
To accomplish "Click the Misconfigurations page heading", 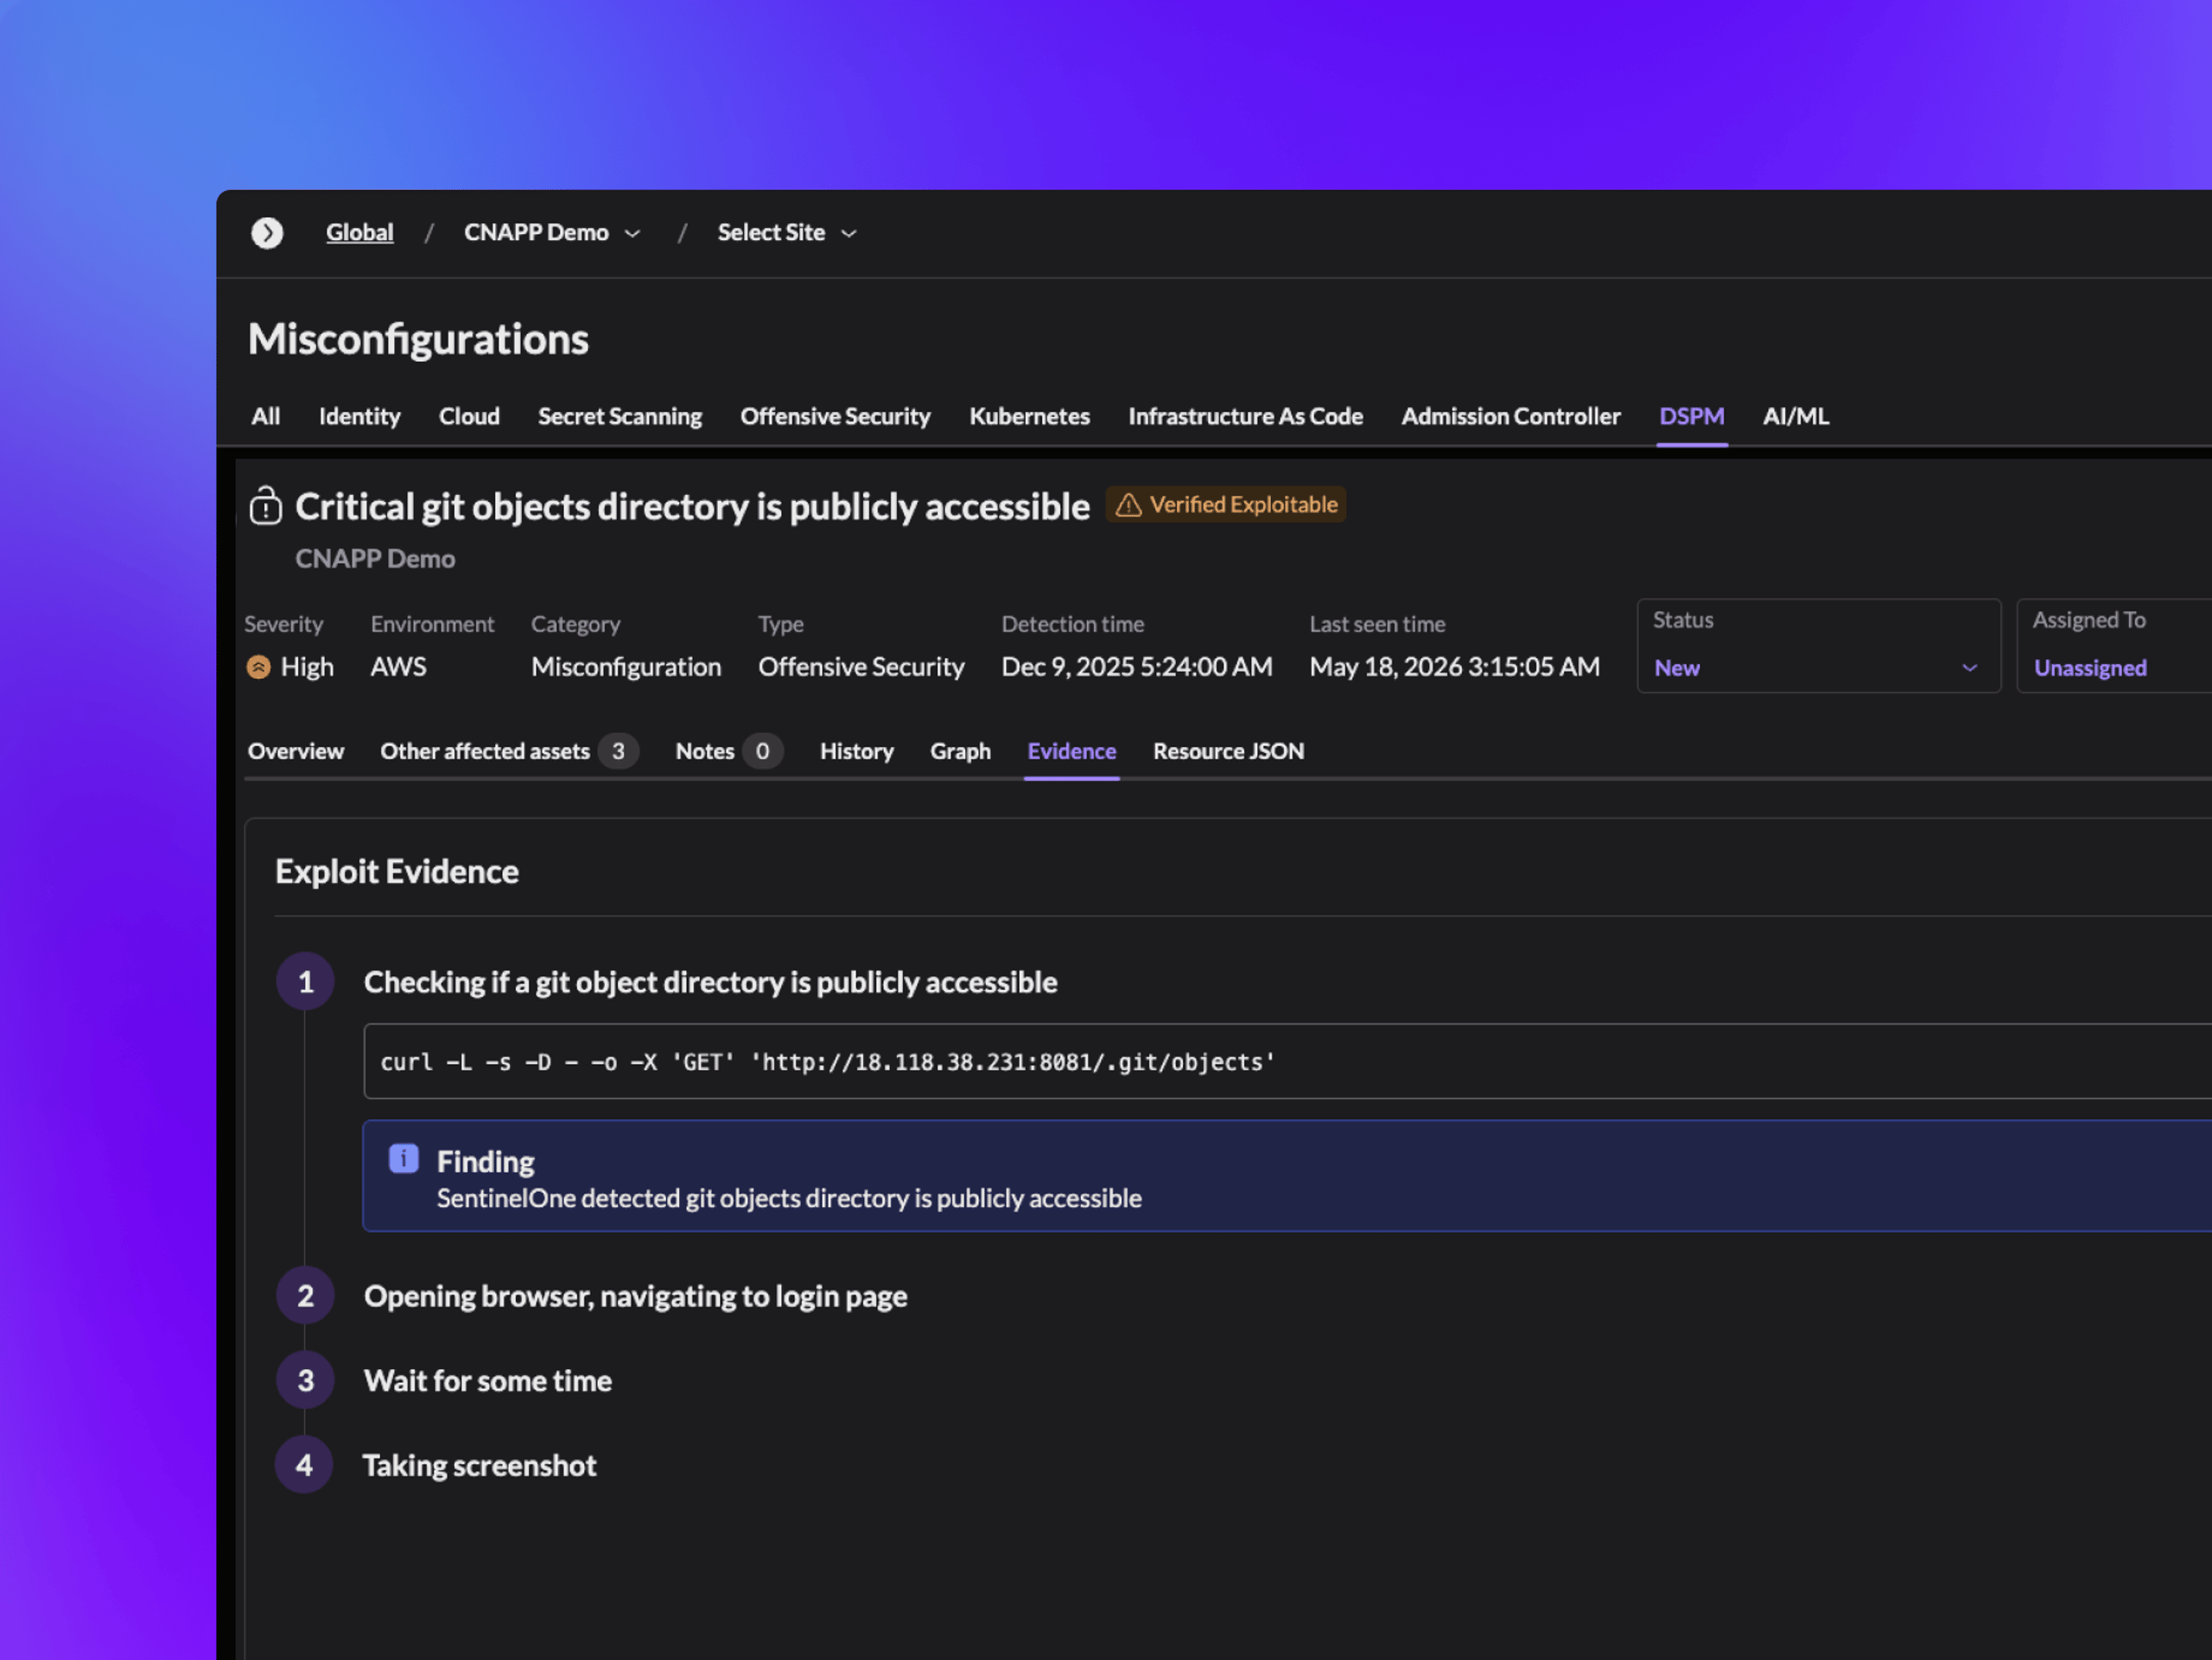I will pyautogui.click(x=418, y=339).
